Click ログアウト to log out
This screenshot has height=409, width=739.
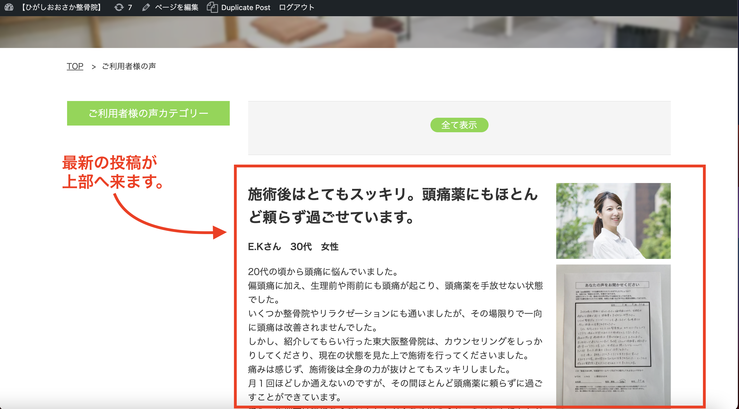[296, 7]
